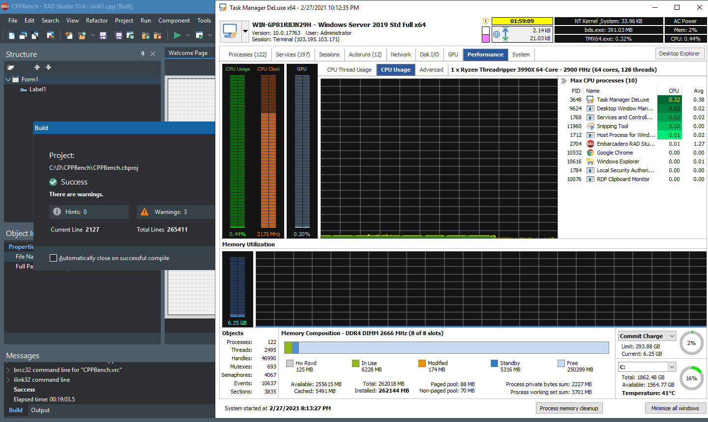
Task: Click the Desktop Explorer button
Action: (680, 53)
